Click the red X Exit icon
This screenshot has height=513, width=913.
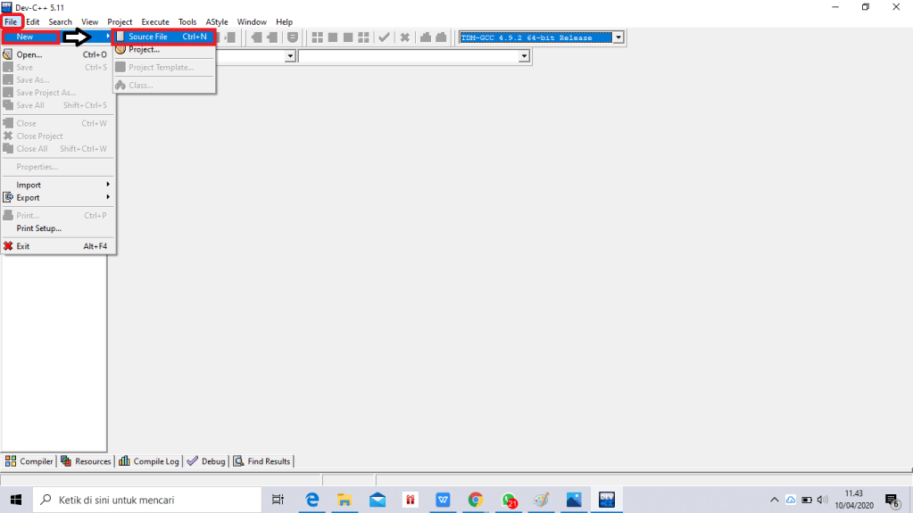click(8, 246)
